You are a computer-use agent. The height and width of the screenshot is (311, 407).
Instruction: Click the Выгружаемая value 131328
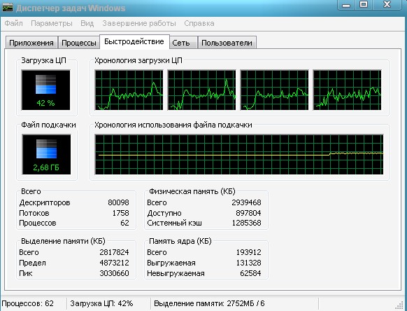tap(248, 263)
